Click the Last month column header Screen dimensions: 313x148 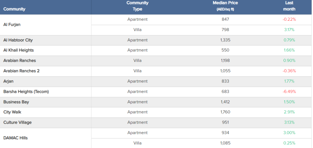click(x=289, y=6)
